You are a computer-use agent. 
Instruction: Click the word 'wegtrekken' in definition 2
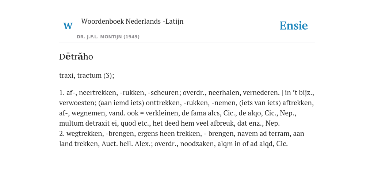84,134
